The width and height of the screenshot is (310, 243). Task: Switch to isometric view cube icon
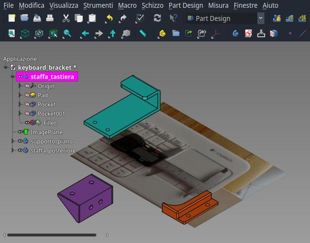[x=25, y=34]
